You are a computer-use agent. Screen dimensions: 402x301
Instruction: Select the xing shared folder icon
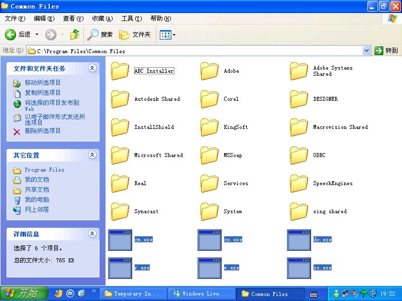click(298, 212)
